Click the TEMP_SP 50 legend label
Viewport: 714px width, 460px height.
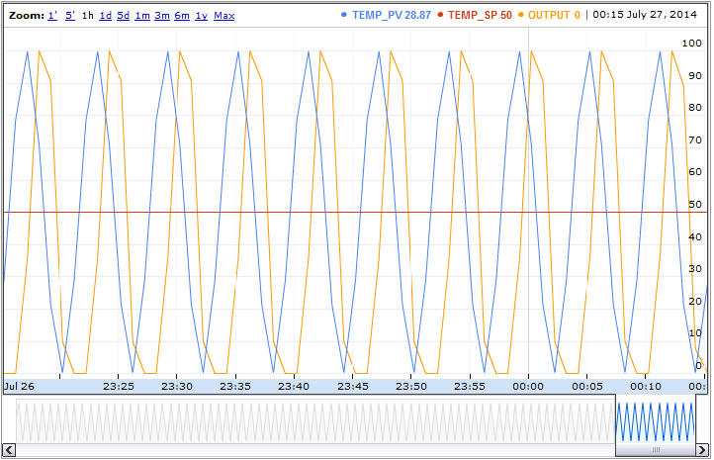[480, 16]
